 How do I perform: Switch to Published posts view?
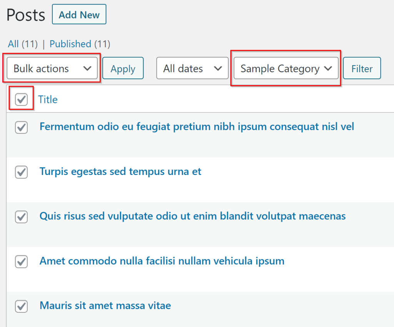70,44
